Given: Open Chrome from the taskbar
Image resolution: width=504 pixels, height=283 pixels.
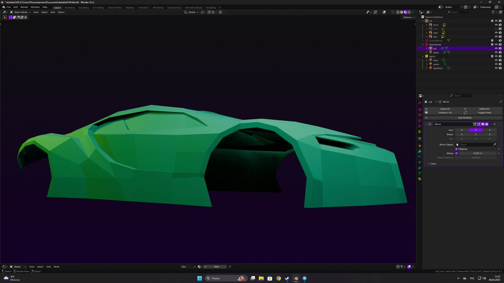Looking at the screenshot, I should tap(278, 278).
